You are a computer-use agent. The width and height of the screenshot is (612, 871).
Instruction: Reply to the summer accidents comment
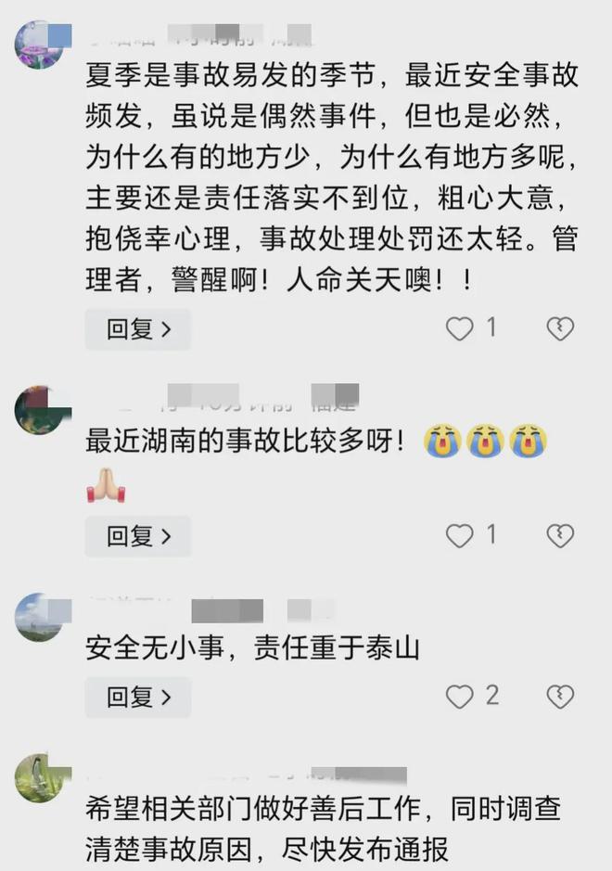[x=138, y=329]
